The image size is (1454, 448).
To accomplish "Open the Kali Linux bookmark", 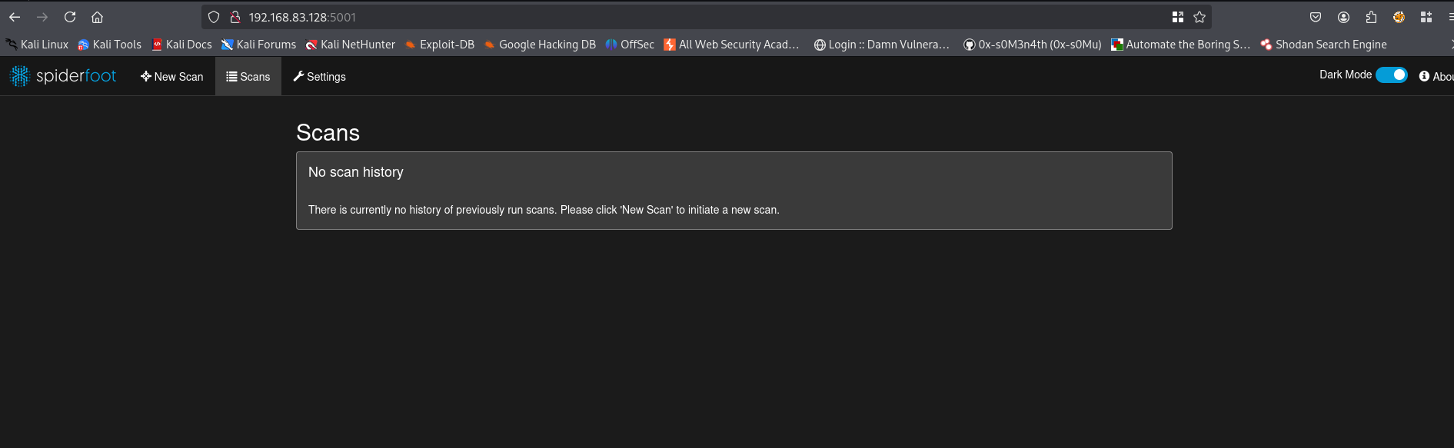I will 37,45.
